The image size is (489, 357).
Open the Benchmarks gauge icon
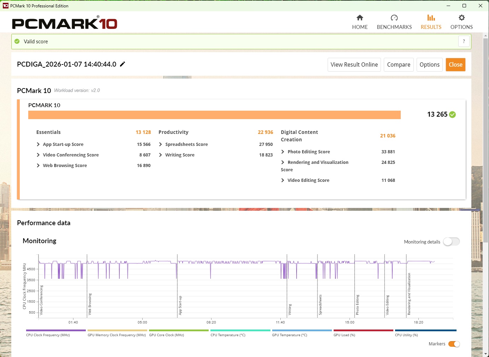394,18
